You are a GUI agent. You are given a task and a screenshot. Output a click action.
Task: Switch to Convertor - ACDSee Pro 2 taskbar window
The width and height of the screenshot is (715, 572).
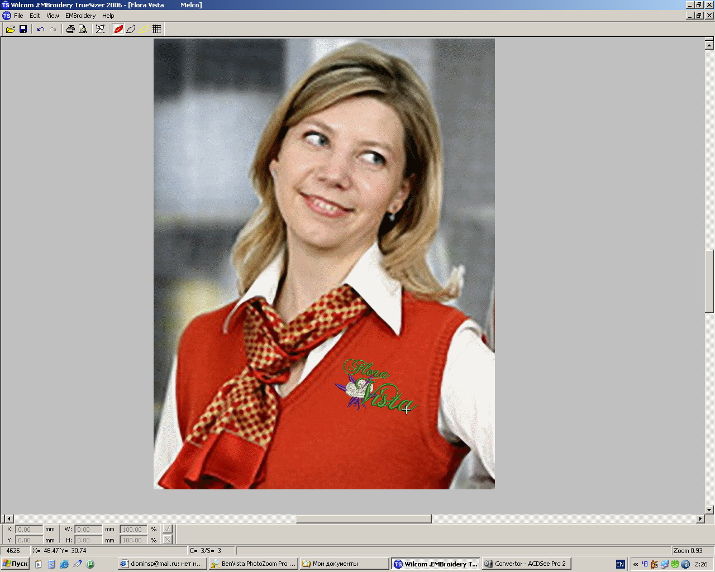point(527,564)
